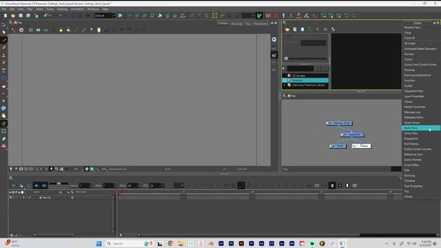The width and height of the screenshot is (441, 248).
Task: Expand the Harmony Premium Library folder
Action: [x=284, y=85]
